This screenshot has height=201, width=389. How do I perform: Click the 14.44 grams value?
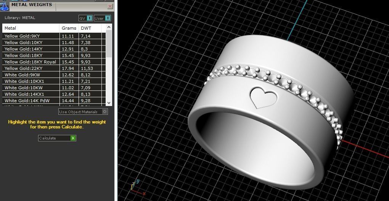[68, 100]
